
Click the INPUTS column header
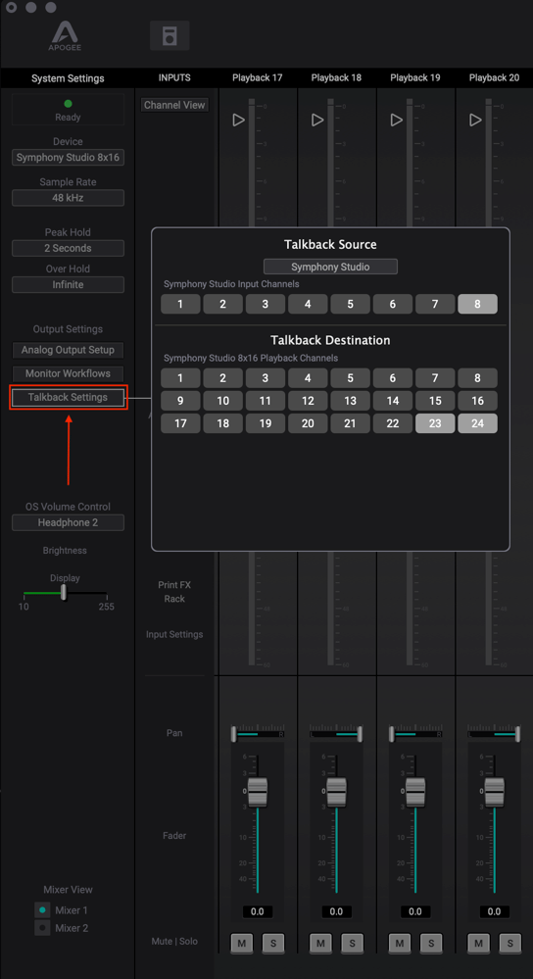click(x=174, y=78)
